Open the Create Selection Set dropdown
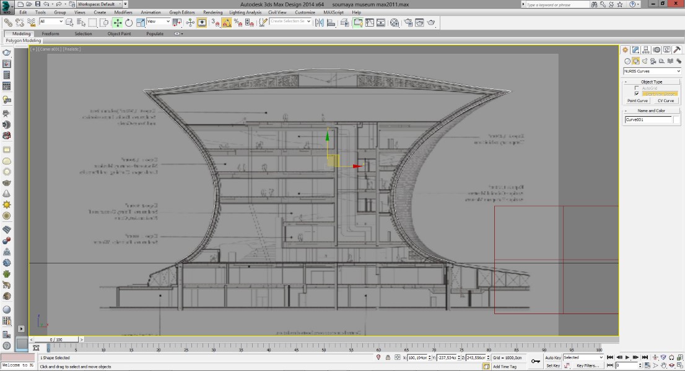 point(290,22)
